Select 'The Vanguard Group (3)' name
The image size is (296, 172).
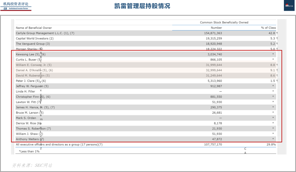(33, 44)
